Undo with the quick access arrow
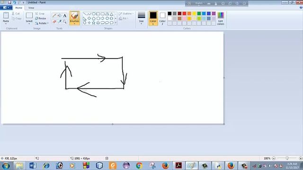Image resolution: width=303 pixels, height=170 pixels. [14, 2]
